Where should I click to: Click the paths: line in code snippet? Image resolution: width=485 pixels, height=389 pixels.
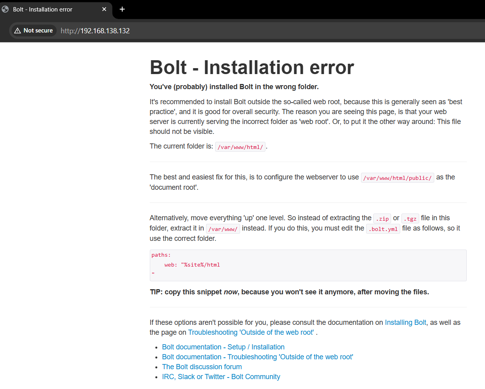coord(161,255)
